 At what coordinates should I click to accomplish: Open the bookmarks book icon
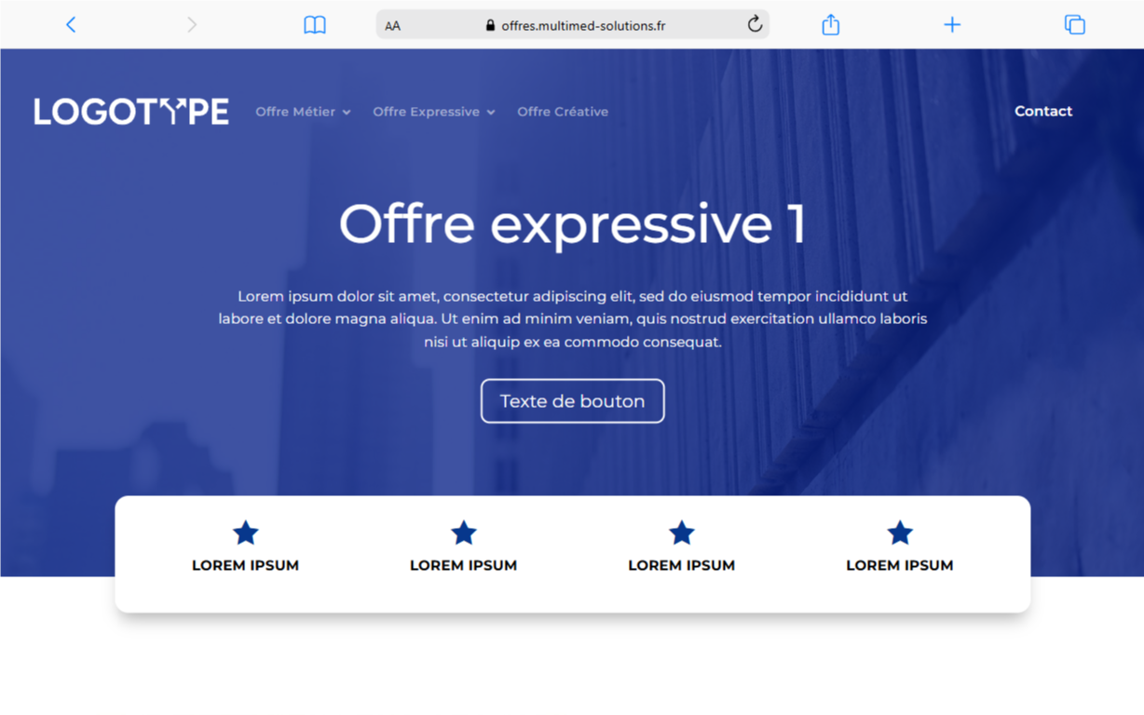click(315, 25)
